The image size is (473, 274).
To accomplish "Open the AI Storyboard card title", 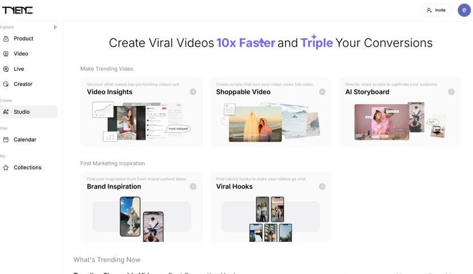I will (x=367, y=92).
